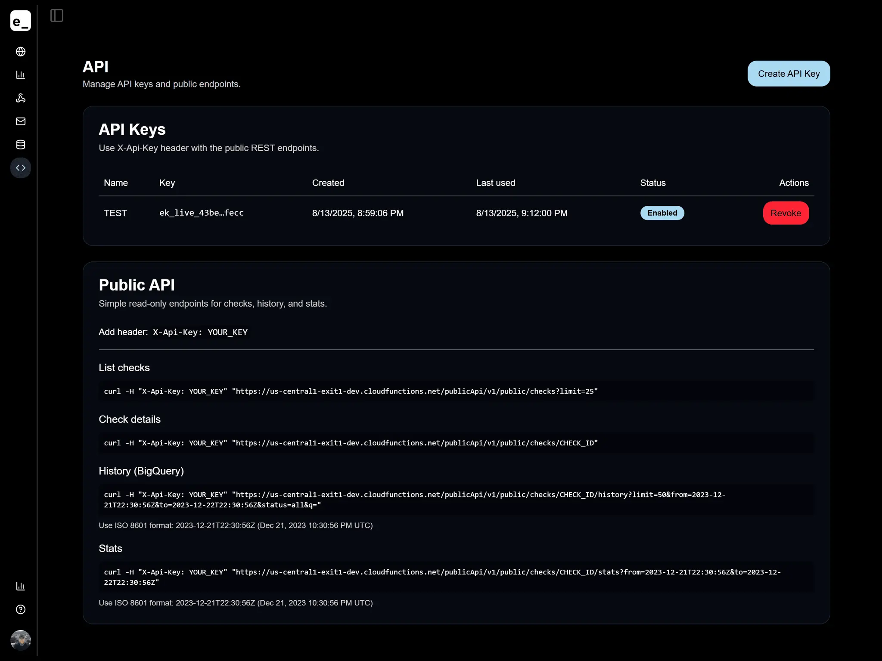Open the webhooks icon in sidebar
This screenshot has width=882, height=661.
[21, 98]
